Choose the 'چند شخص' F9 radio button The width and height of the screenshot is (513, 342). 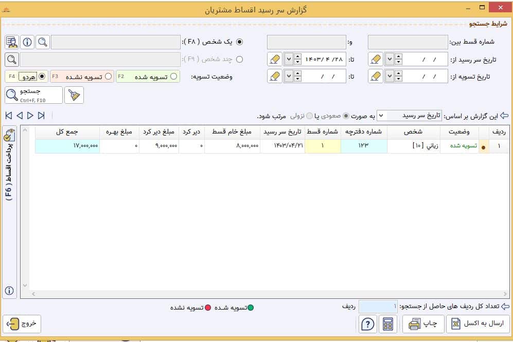pyautogui.click(x=239, y=60)
